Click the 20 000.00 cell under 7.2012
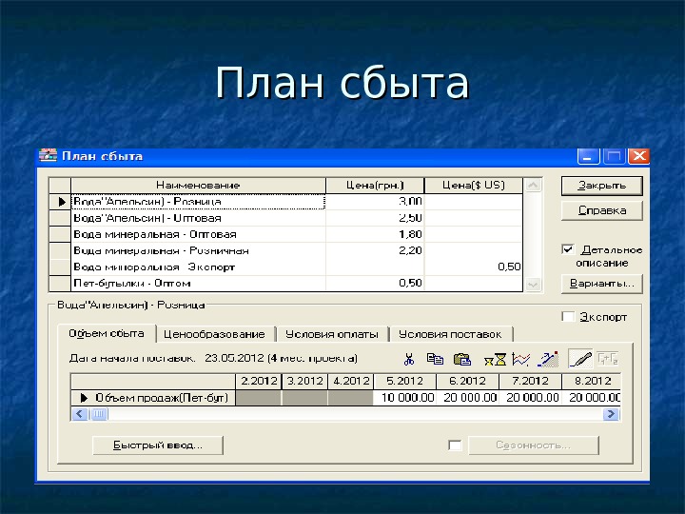This screenshot has height=514, width=685. pyautogui.click(x=530, y=398)
